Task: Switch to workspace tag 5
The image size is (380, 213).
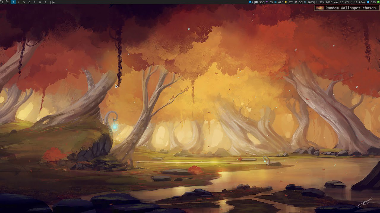Action: pyautogui.click(x=24, y=2)
